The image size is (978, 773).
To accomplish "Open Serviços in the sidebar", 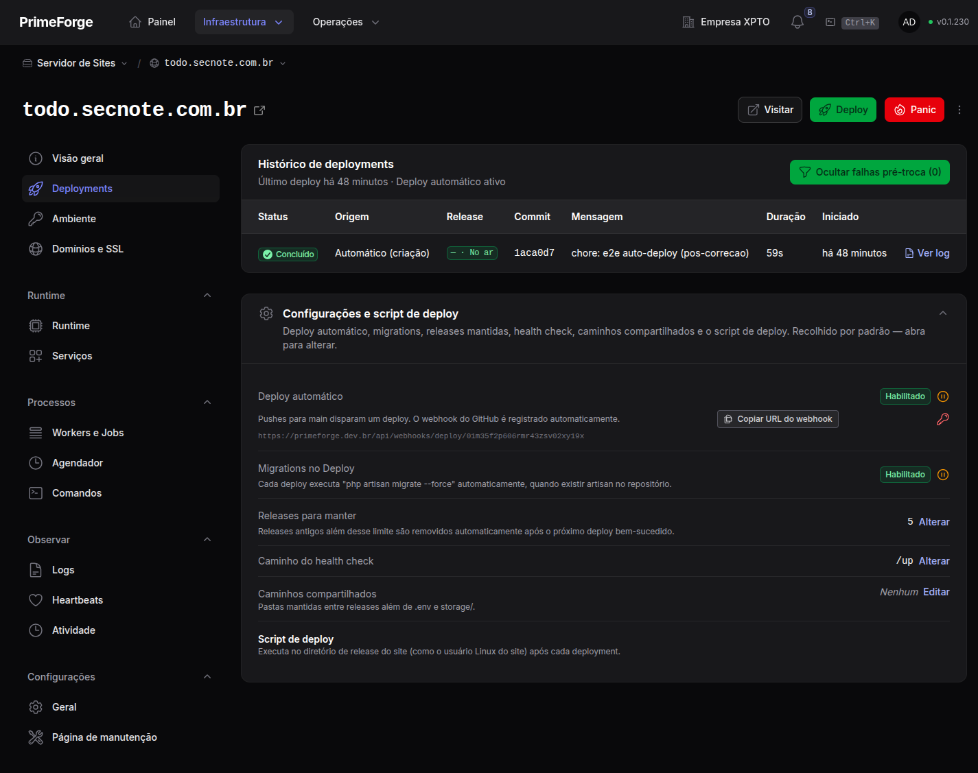I will (x=121, y=356).
